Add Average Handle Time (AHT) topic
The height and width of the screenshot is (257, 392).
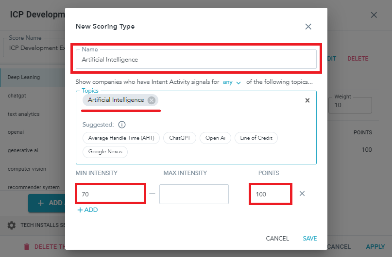pos(121,138)
